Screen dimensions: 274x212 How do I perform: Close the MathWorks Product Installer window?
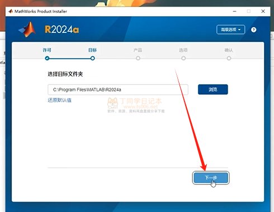[263, 11]
